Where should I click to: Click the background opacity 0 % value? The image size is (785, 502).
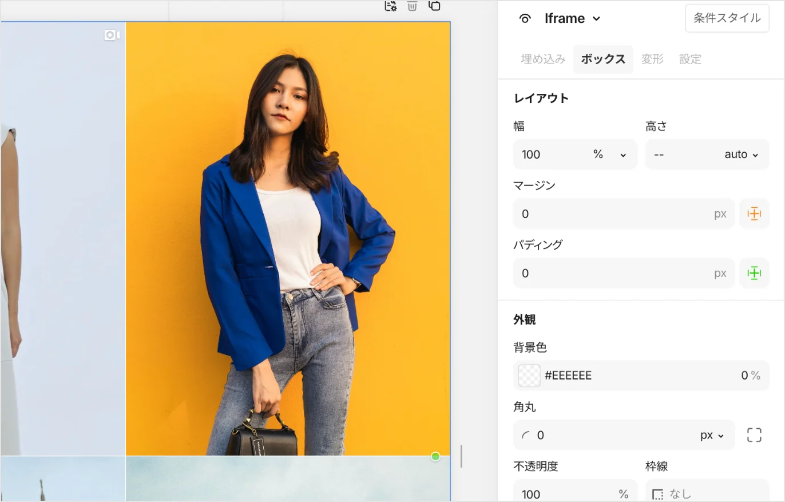coord(750,375)
